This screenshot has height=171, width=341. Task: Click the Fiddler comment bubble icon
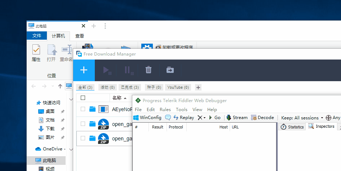pos(168,118)
